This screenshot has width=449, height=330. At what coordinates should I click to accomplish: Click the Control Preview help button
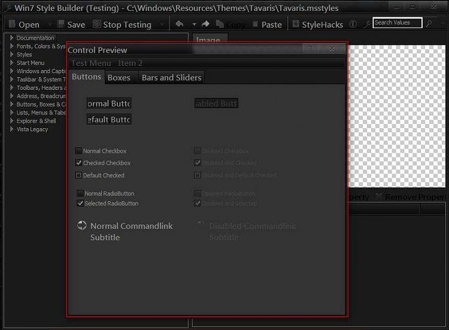310,49
